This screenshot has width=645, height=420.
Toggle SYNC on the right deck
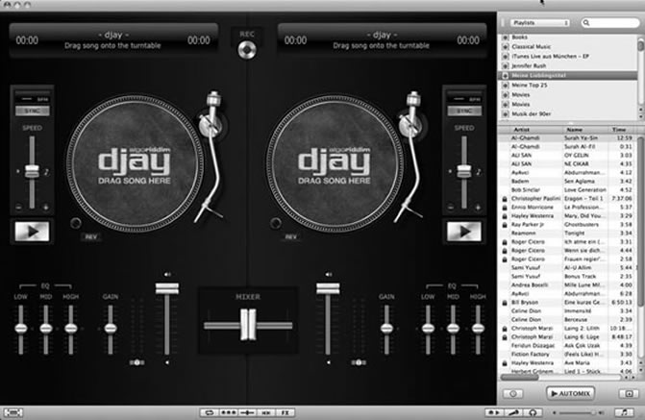(x=464, y=111)
